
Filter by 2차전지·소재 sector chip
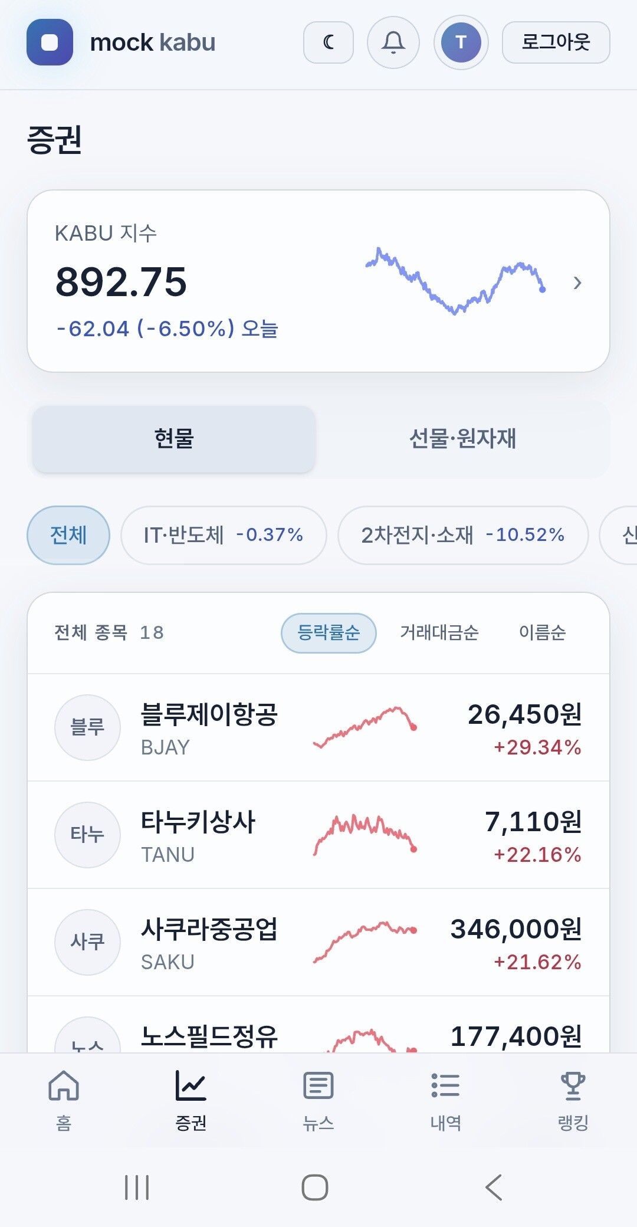point(463,535)
